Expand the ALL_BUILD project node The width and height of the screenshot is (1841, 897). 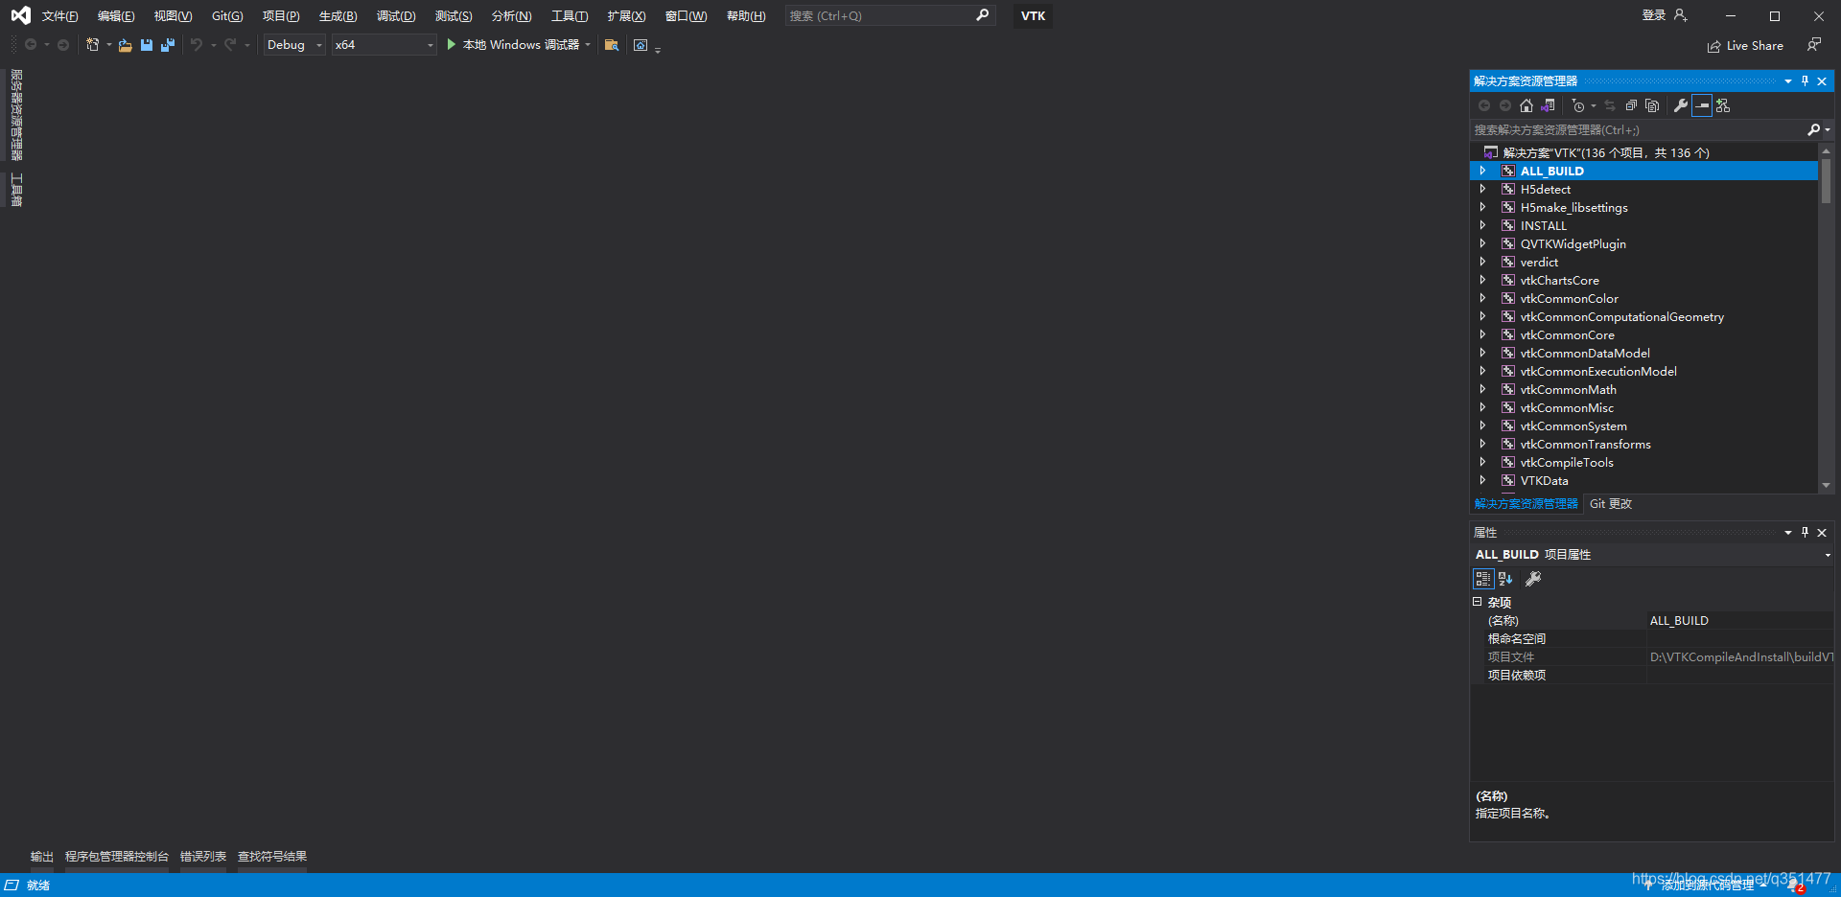click(1482, 171)
